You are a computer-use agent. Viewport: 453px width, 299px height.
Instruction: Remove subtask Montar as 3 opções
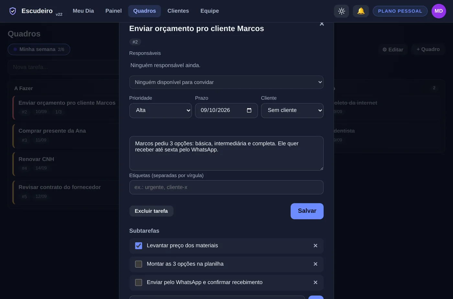(x=315, y=264)
